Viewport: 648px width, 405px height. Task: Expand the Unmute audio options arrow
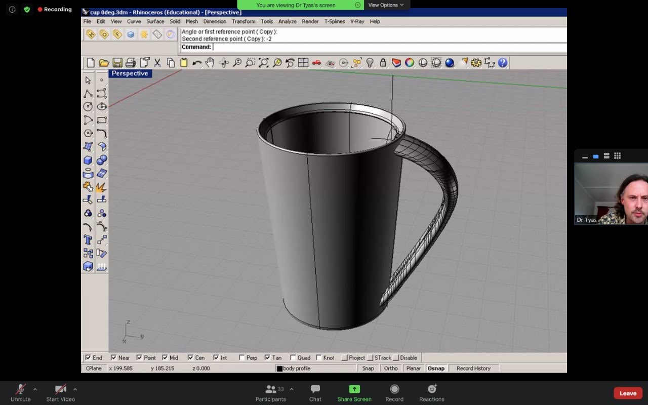pyautogui.click(x=35, y=389)
